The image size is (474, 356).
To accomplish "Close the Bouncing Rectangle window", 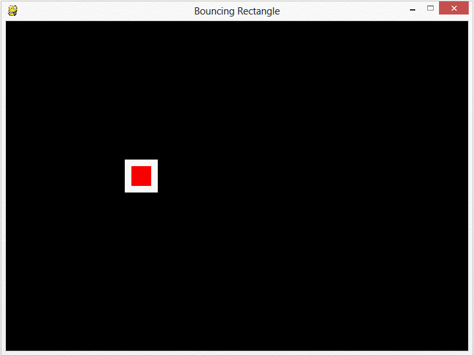I will 454,8.
